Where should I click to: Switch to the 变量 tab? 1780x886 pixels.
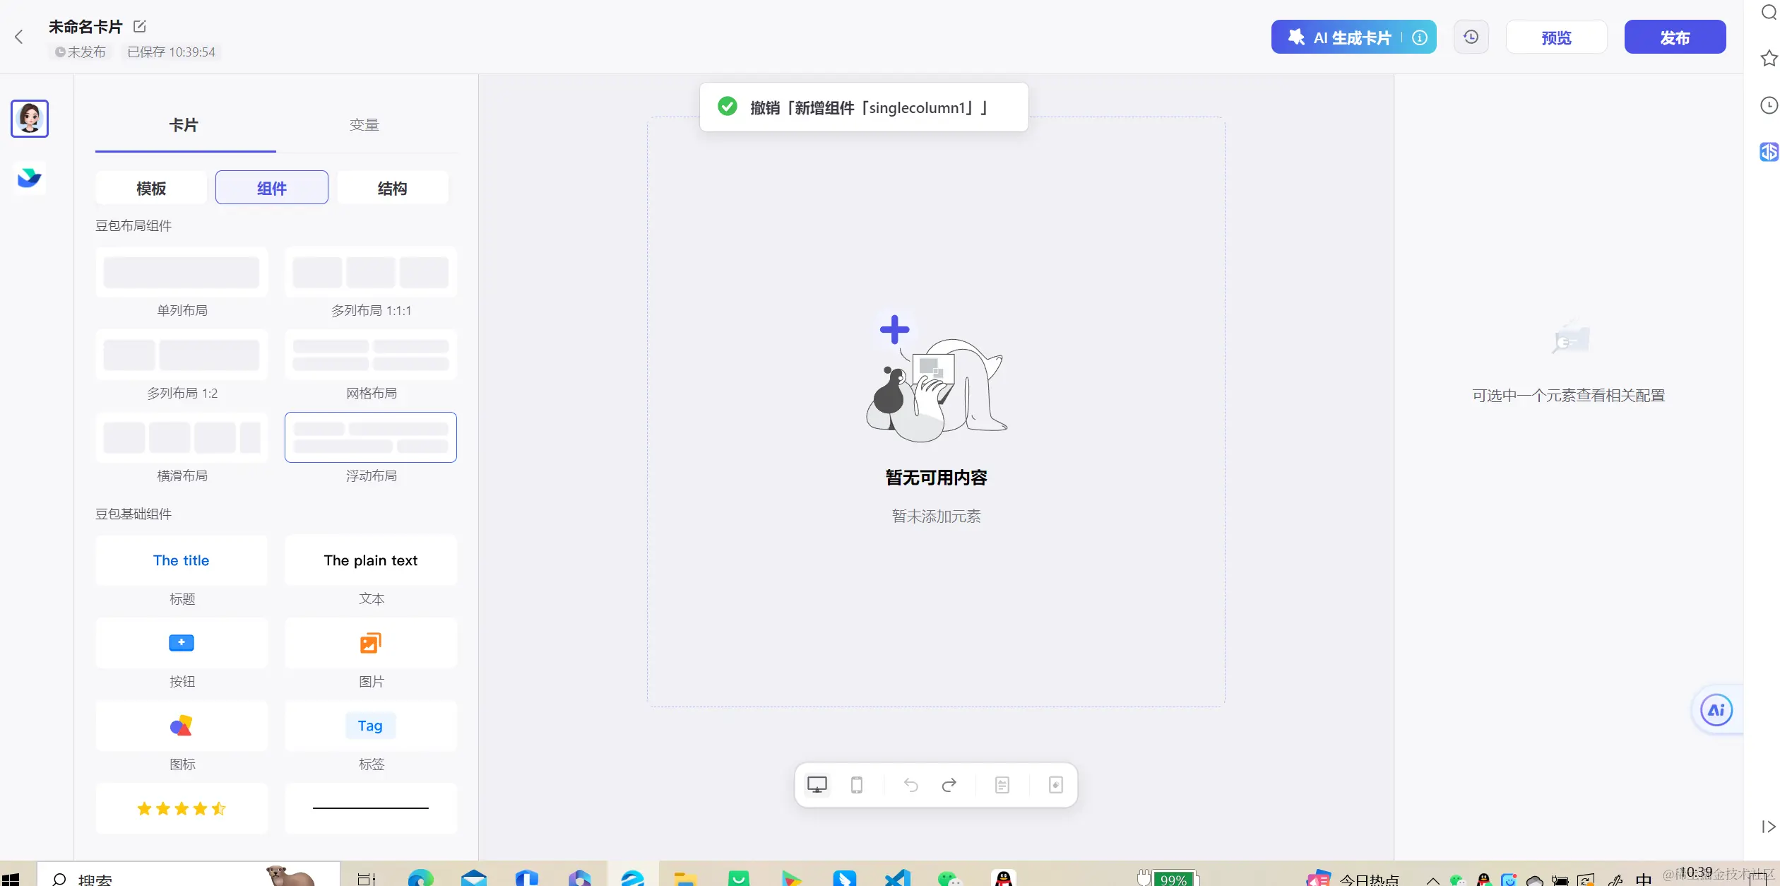(364, 124)
